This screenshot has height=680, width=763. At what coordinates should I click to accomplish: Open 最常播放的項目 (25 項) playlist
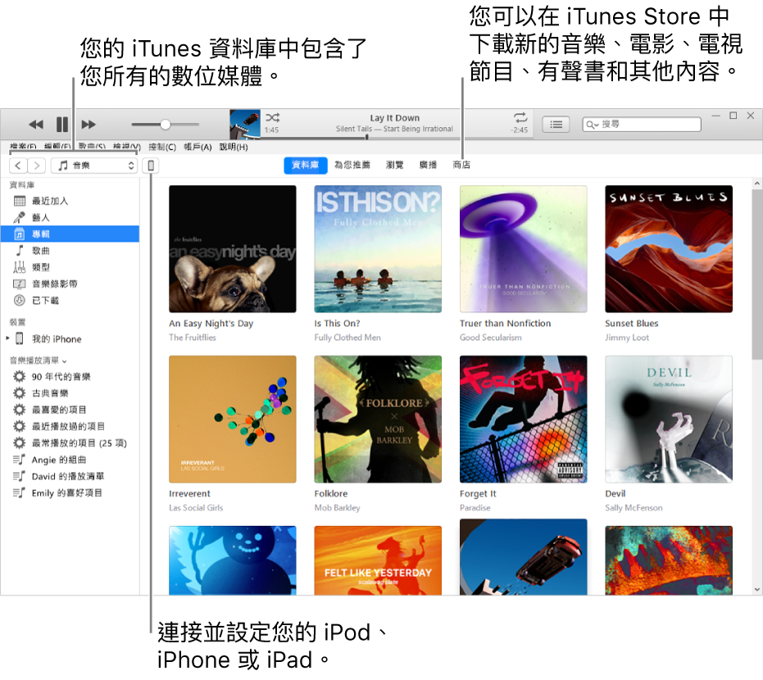[x=70, y=443]
